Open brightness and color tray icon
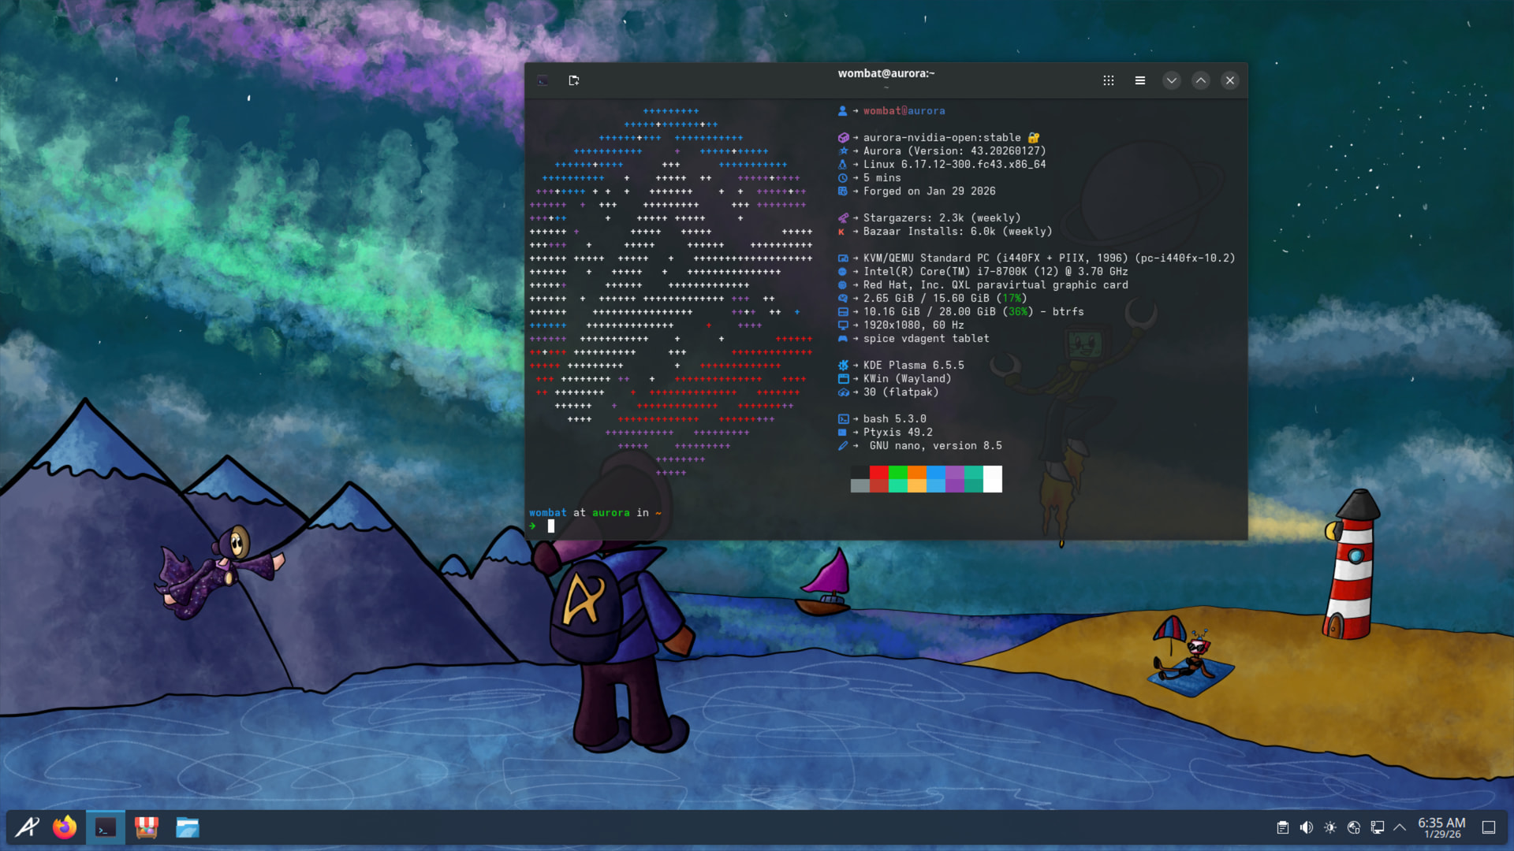Image resolution: width=1514 pixels, height=851 pixels. (x=1329, y=827)
